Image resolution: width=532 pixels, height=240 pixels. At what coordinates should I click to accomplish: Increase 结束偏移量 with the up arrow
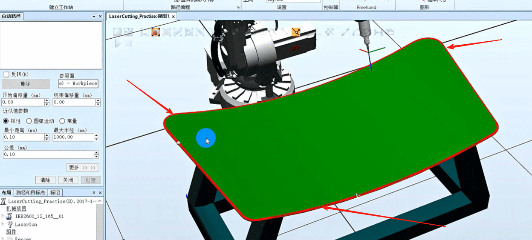[98, 100]
